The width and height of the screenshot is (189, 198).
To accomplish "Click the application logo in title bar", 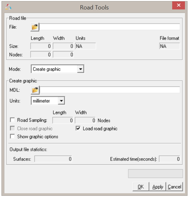I will [8, 7].
